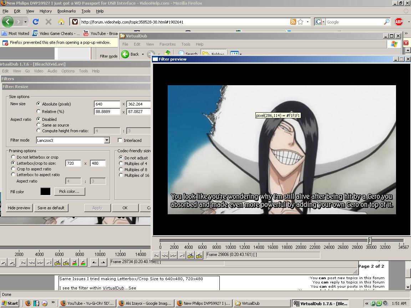Open the Audio menu in VirtualDub
411x308 pixels.
coord(52,71)
